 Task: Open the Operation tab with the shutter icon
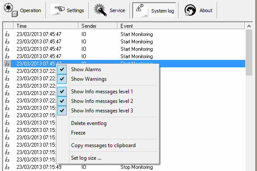coord(23,10)
